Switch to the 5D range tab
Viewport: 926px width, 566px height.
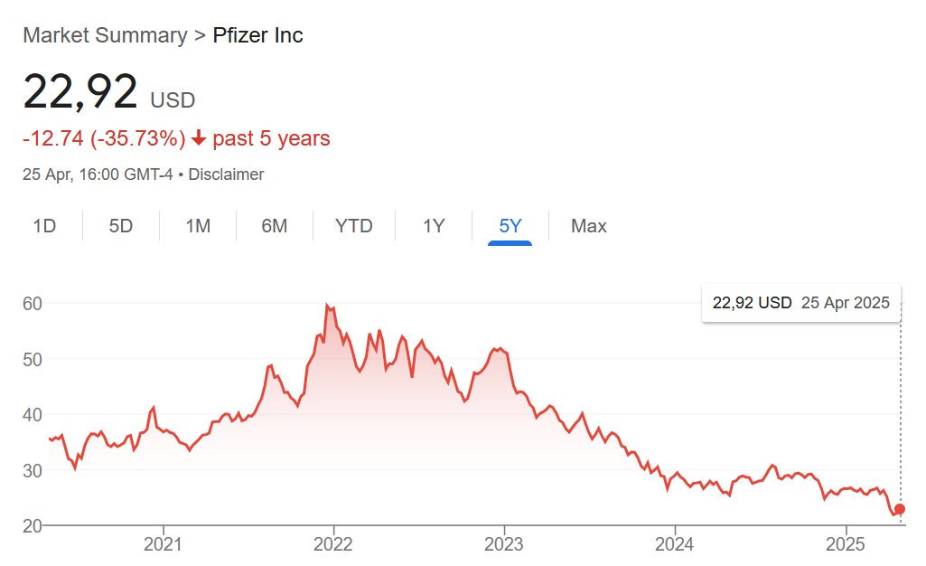pyautogui.click(x=121, y=226)
